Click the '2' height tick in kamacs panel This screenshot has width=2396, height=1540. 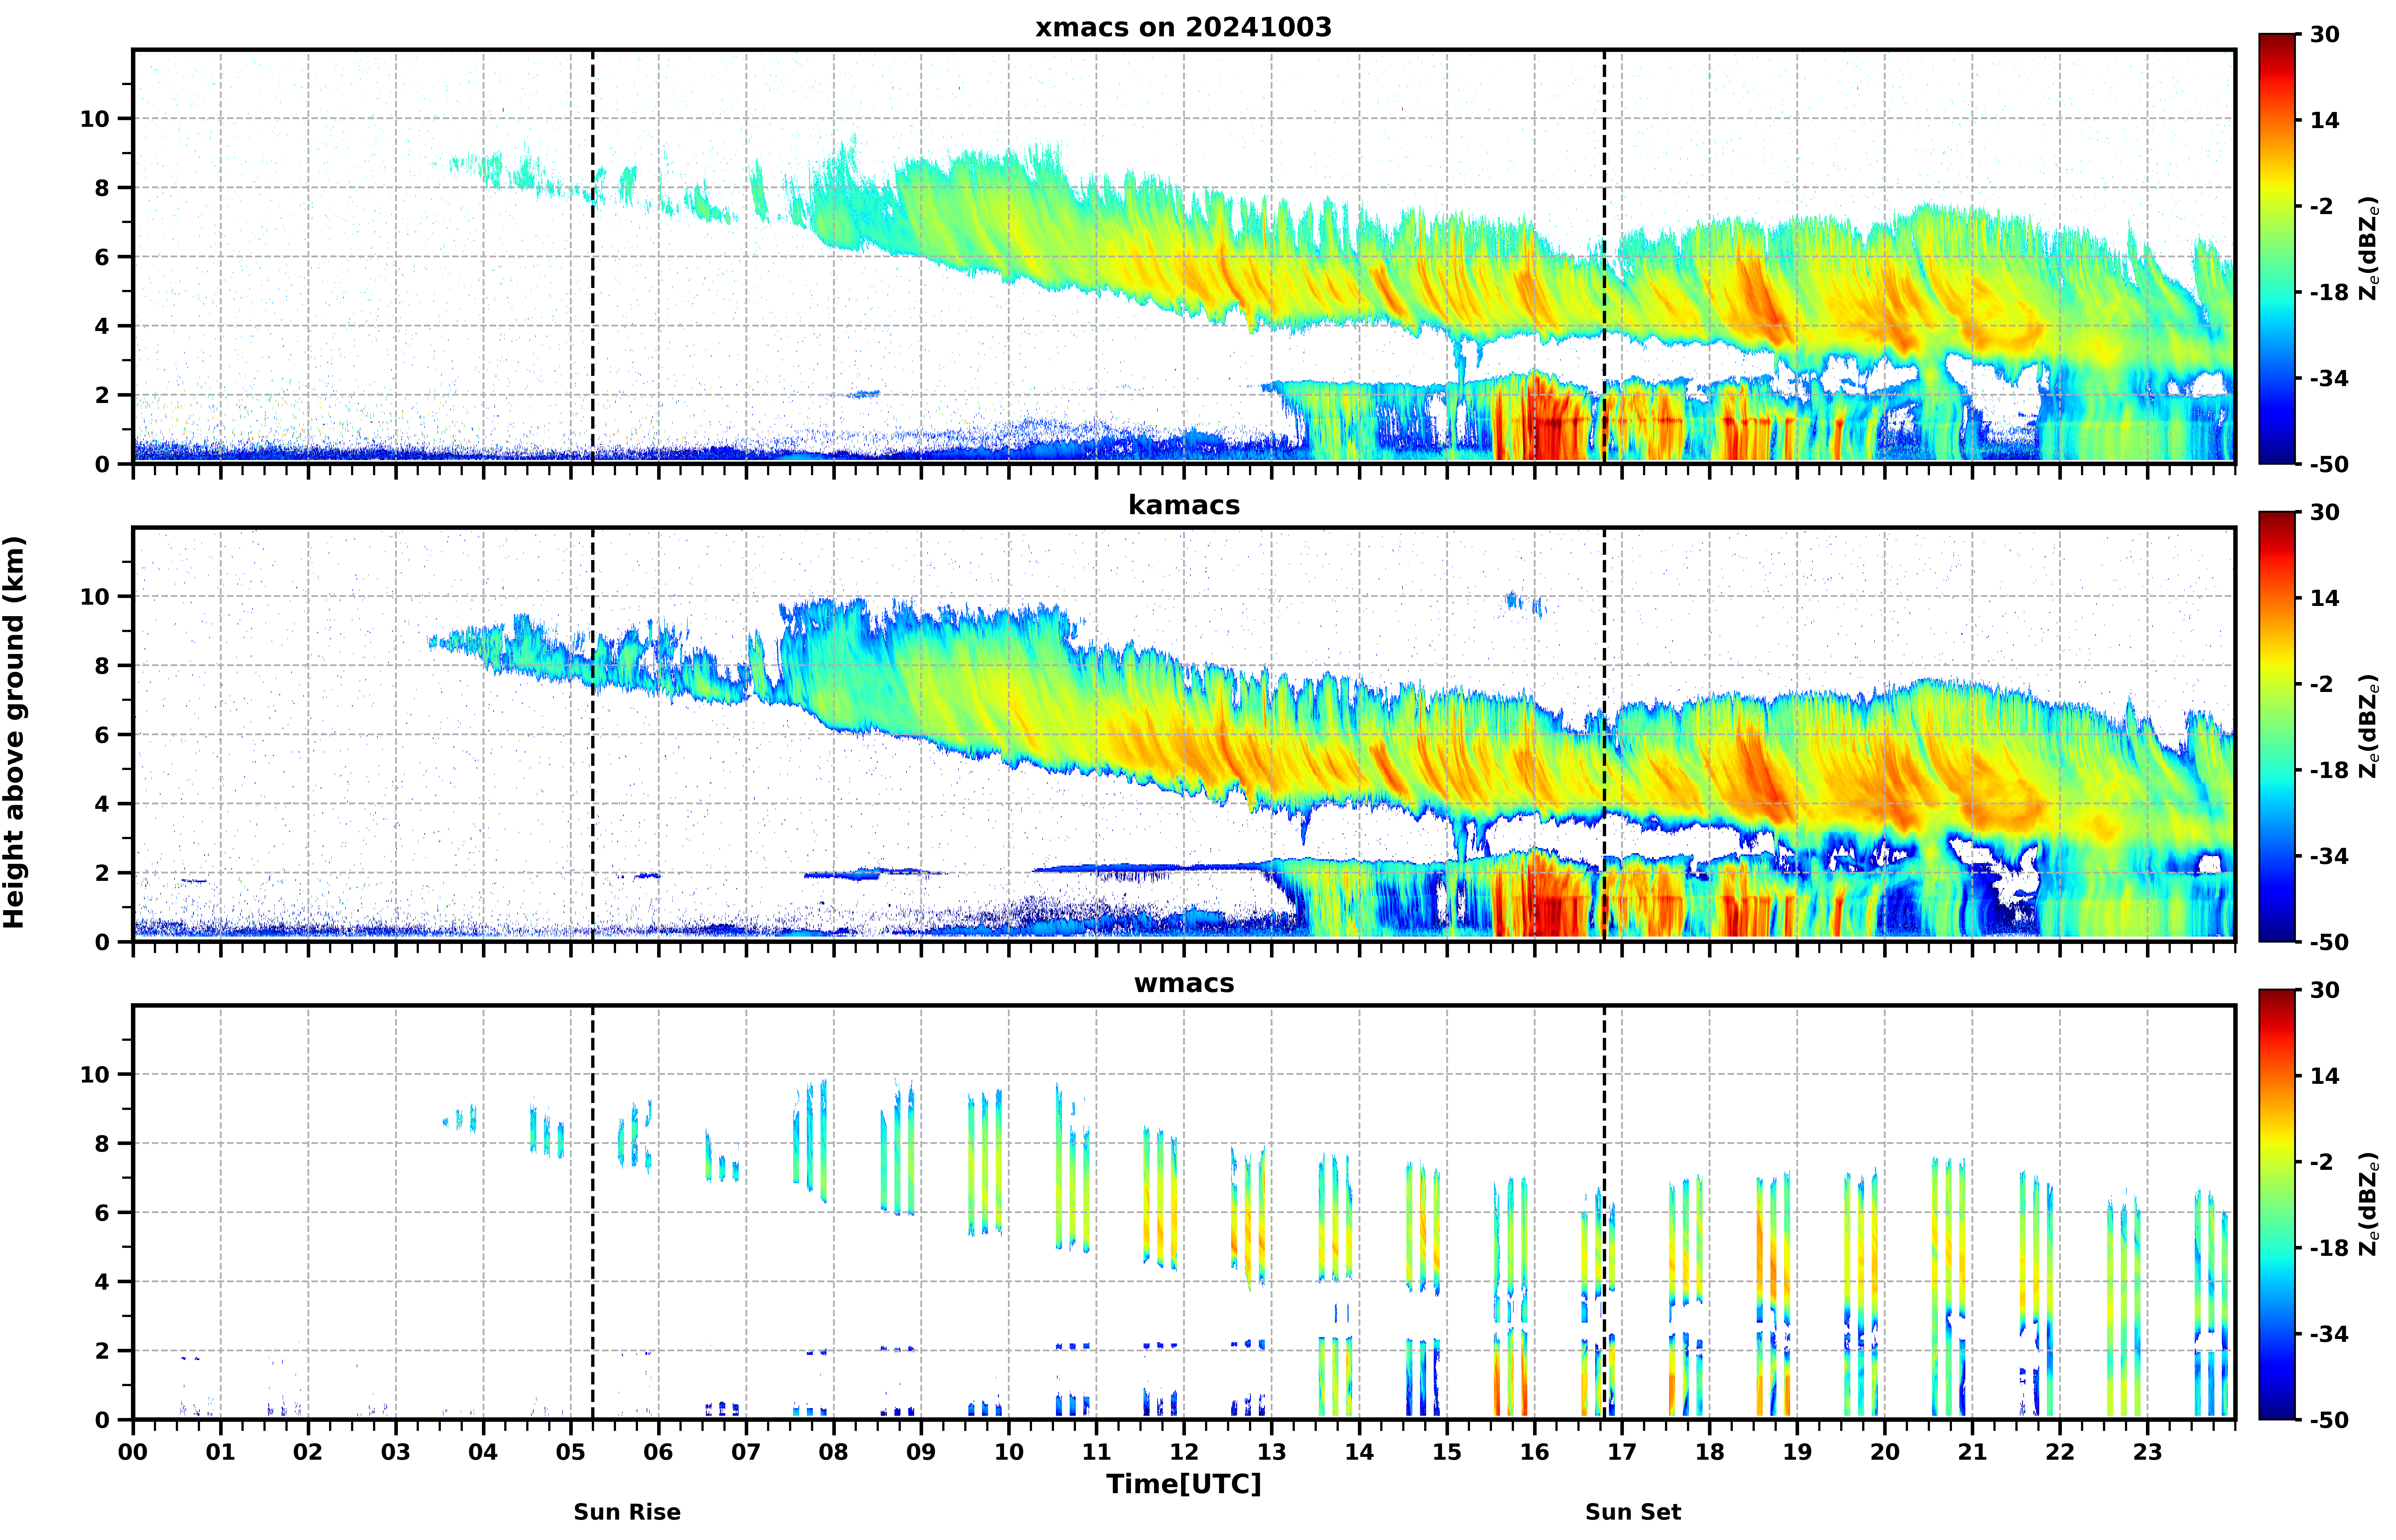tap(102, 873)
